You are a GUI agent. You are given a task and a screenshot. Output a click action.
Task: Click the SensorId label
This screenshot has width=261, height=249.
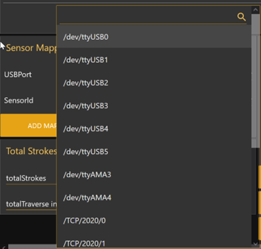pyautogui.click(x=18, y=101)
